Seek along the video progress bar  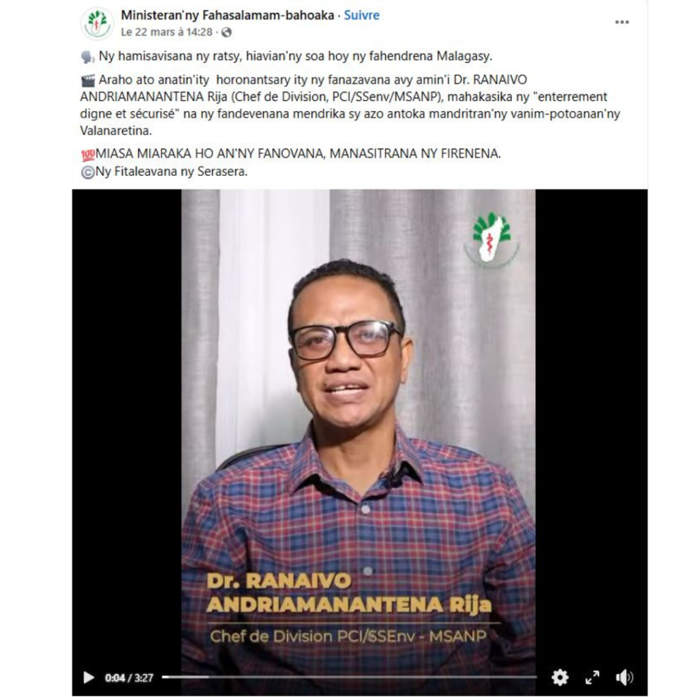(349, 677)
